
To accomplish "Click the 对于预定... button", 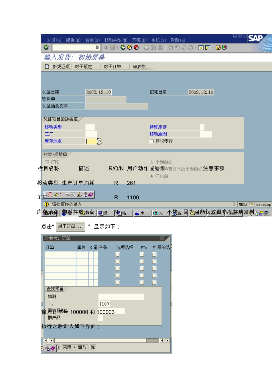I will click(86, 67).
